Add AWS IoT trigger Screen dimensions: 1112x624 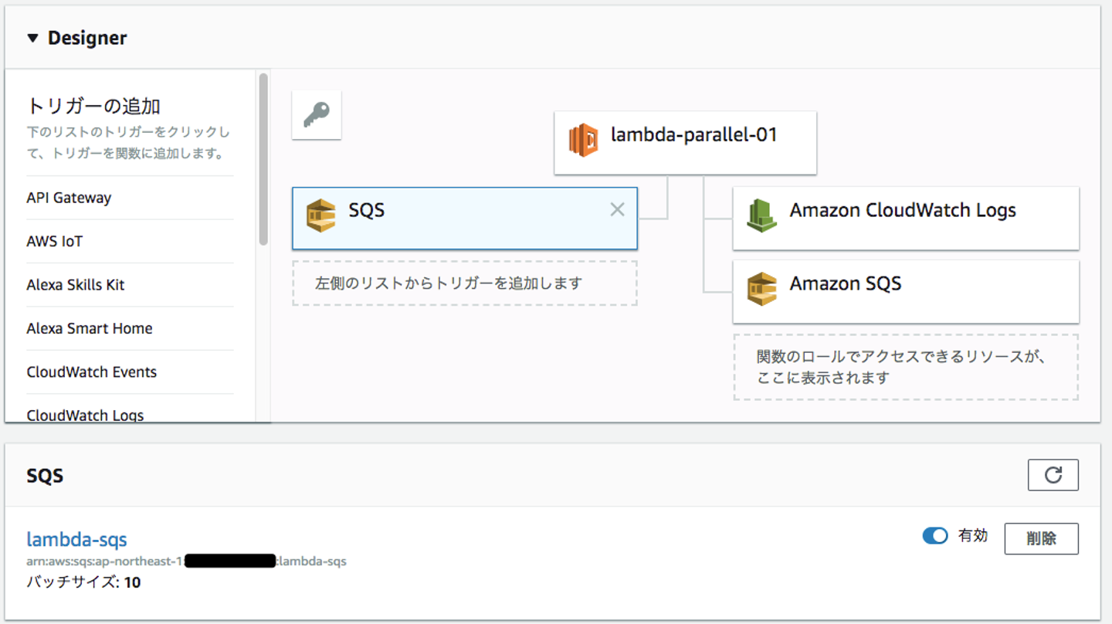(x=54, y=242)
